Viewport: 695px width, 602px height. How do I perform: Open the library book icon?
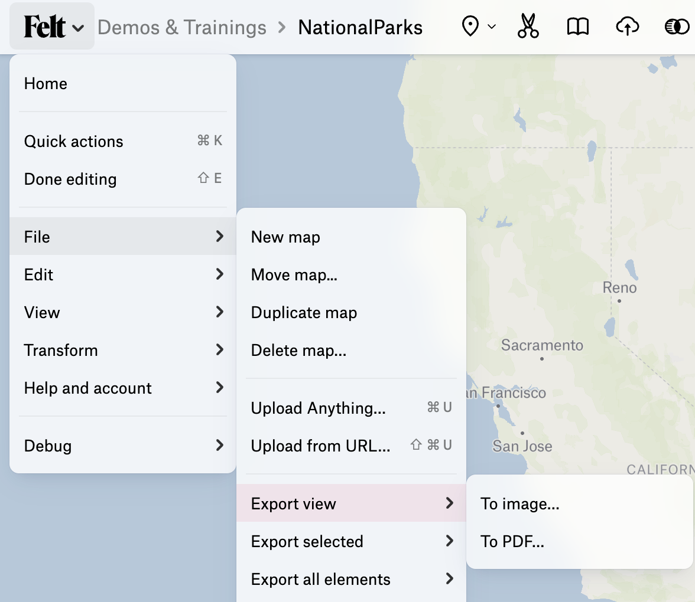(577, 27)
